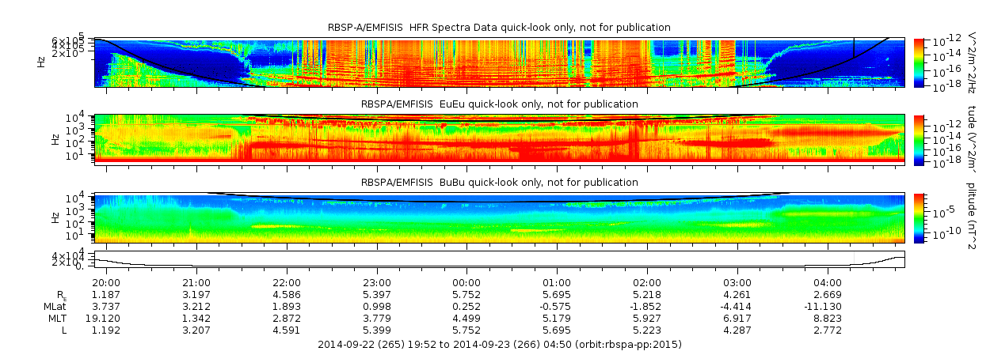This screenshot has height=355, width=990.
Task: Click the EuEu panel color bar
Action: coord(919,139)
